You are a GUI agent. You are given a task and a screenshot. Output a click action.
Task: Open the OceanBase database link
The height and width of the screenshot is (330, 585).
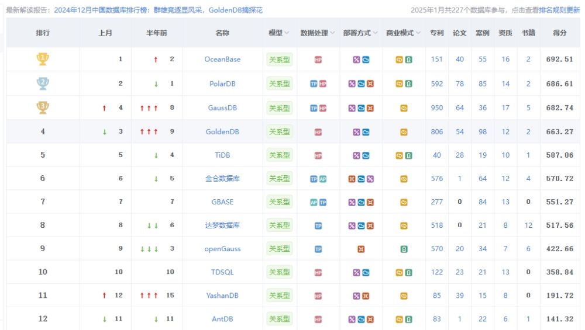click(222, 59)
